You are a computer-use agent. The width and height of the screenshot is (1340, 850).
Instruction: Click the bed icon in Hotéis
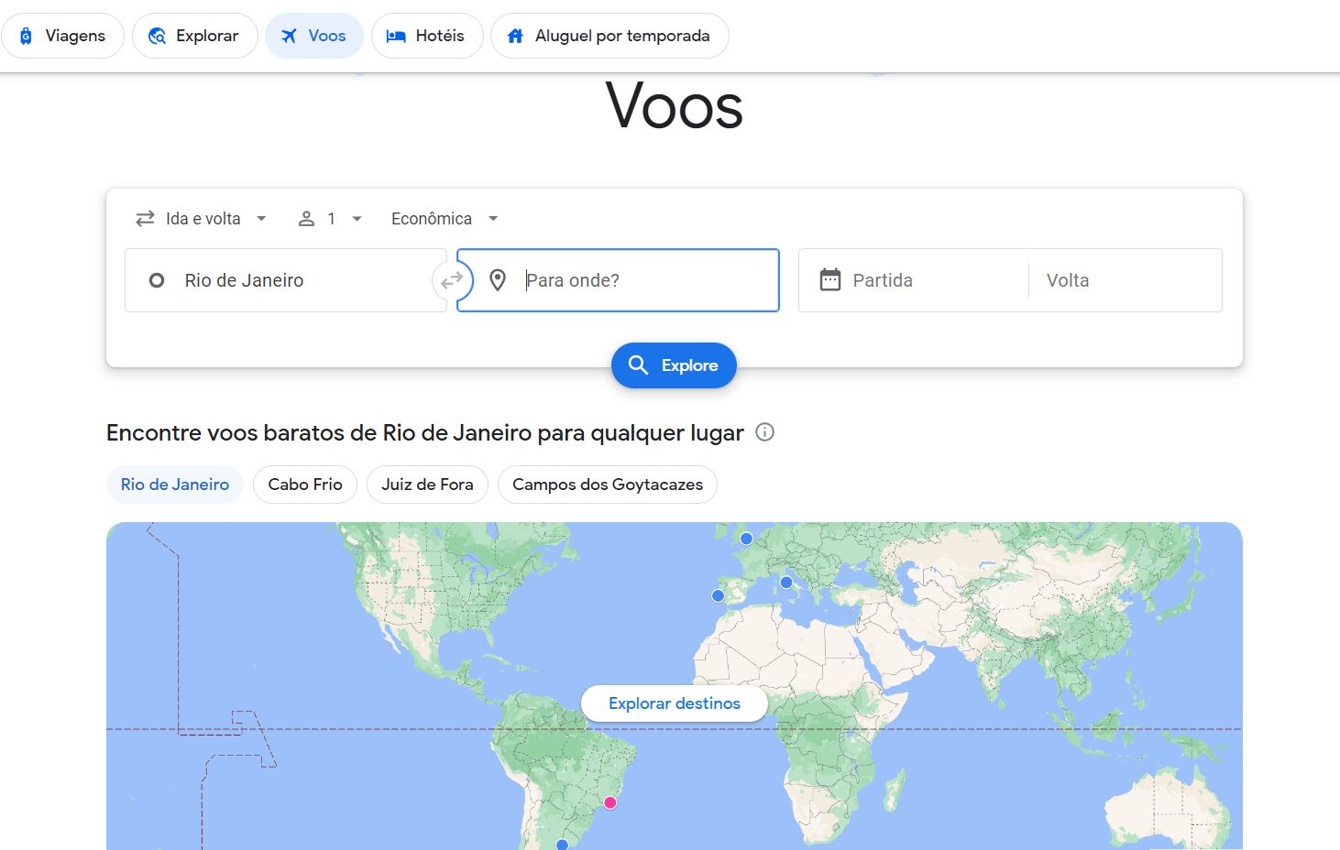(x=396, y=36)
